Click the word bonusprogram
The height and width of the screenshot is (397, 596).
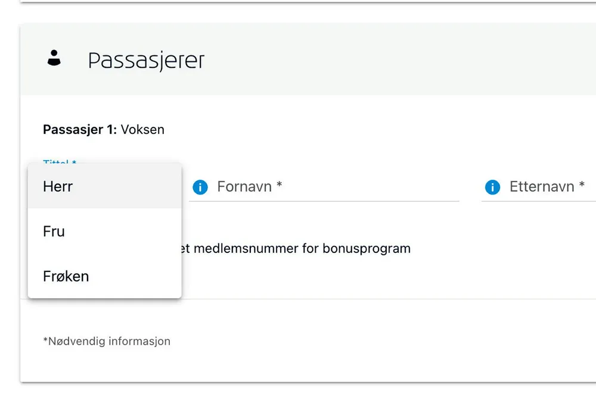(x=366, y=248)
